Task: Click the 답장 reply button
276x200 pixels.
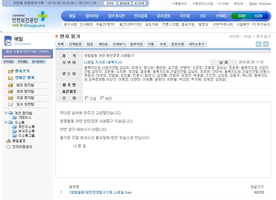Action: pyautogui.click(x=90, y=44)
